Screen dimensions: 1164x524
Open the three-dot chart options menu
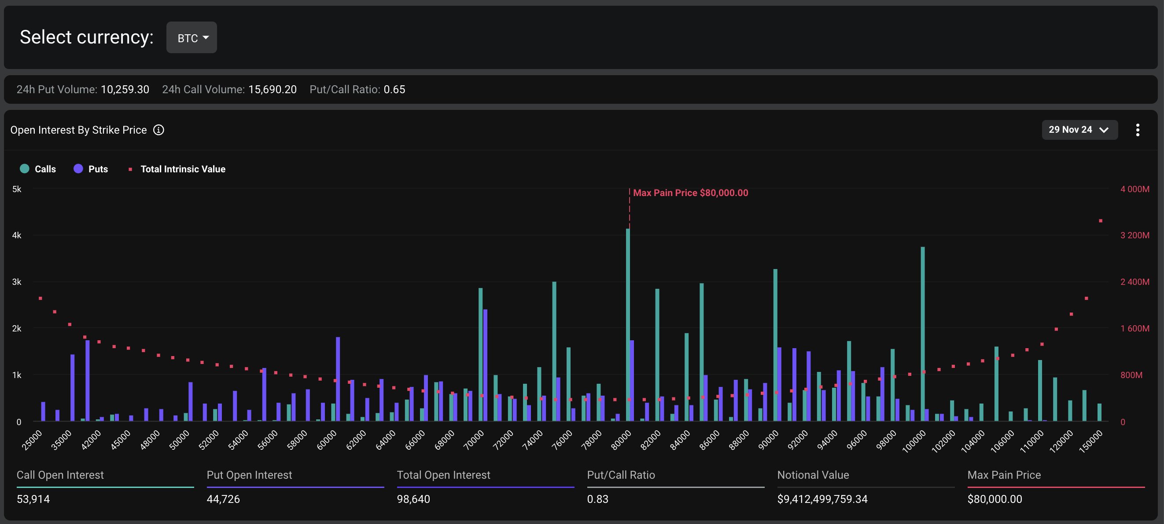tap(1137, 130)
